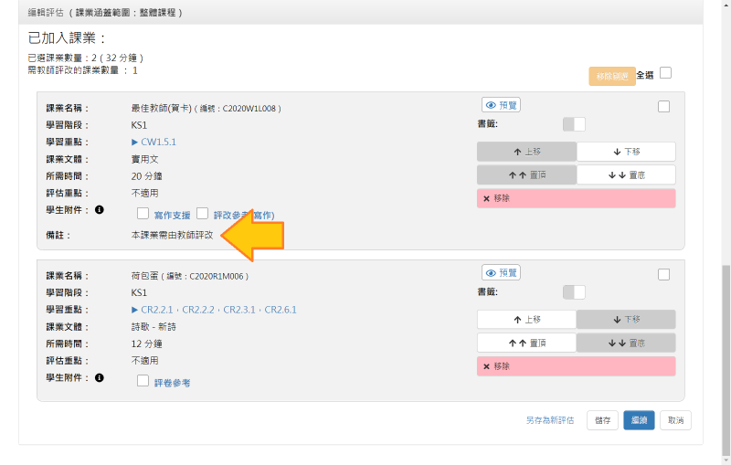Preview the 最佳教師(賀卡) assignment

point(500,105)
